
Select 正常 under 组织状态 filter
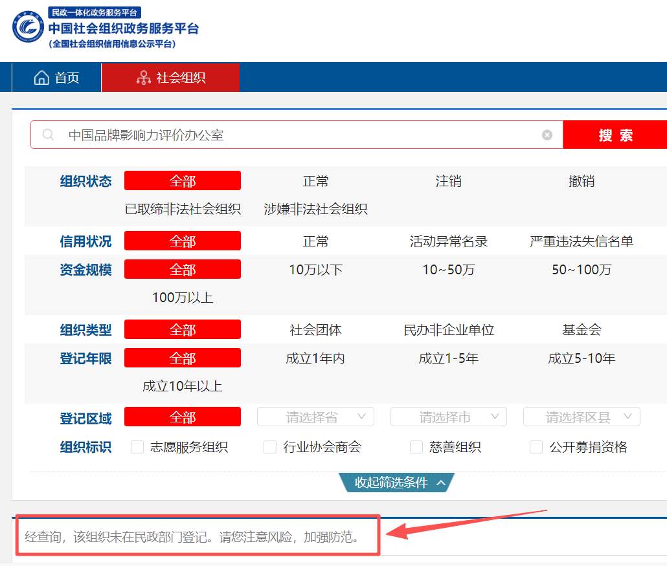click(x=315, y=181)
